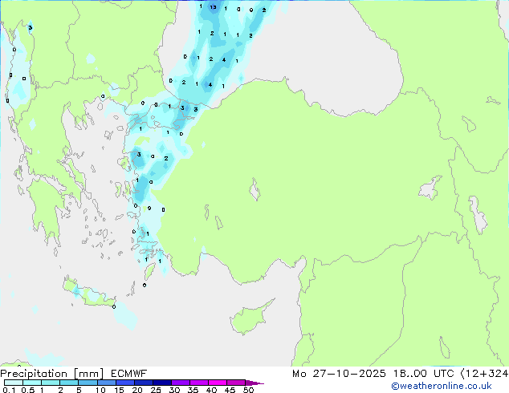The width and height of the screenshot is (509, 393).
Task: Click the 15–20 mm legend color box
Action: point(125,383)
